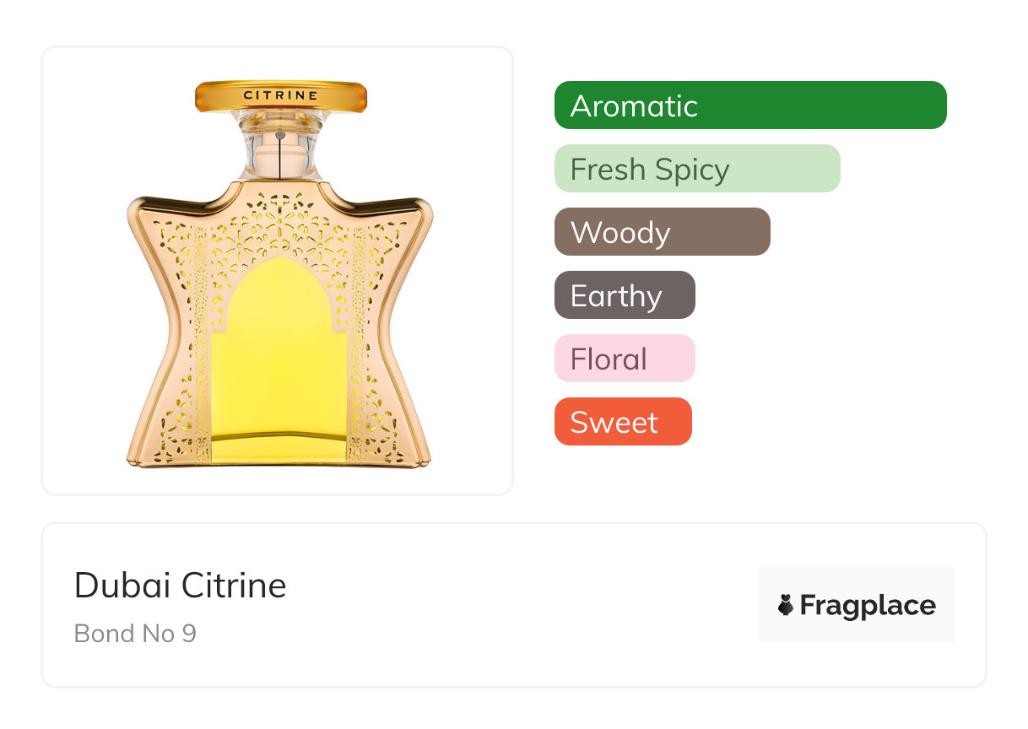Click the Fragplace wordmark text
This screenshot has height=729, width=1028.
868,605
